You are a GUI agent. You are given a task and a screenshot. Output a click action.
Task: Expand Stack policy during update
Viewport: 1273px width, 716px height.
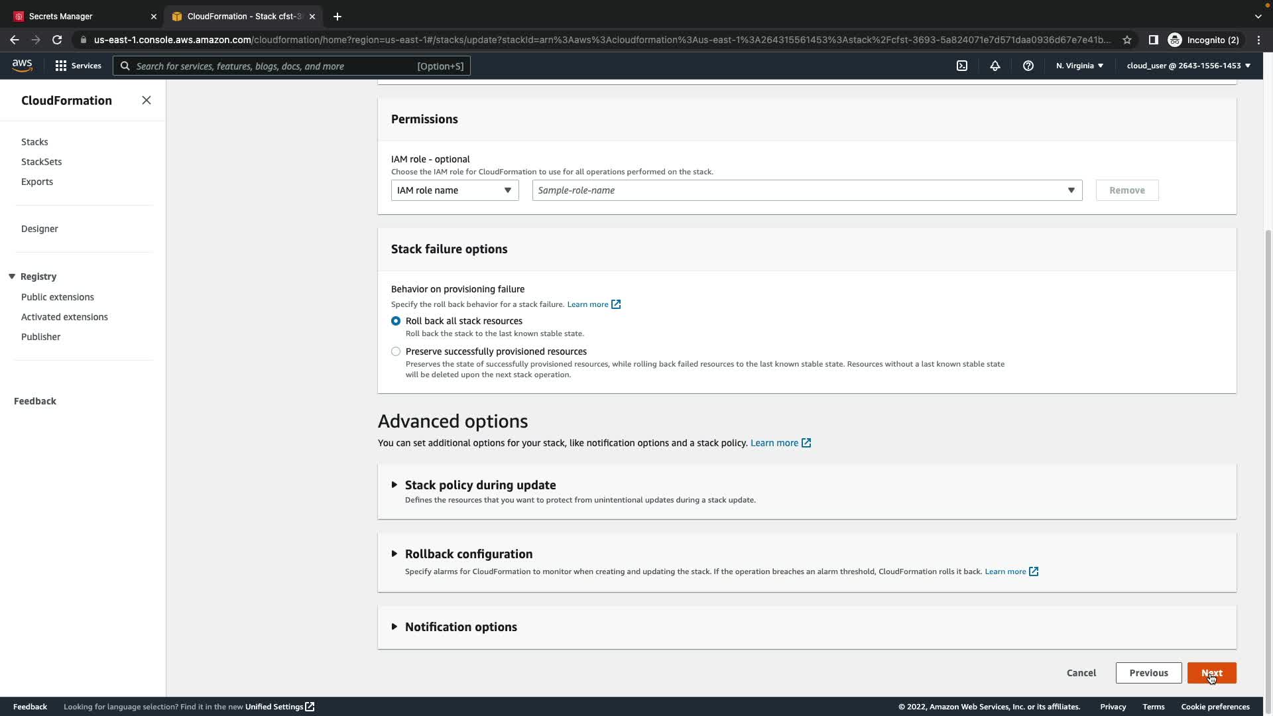[480, 485]
